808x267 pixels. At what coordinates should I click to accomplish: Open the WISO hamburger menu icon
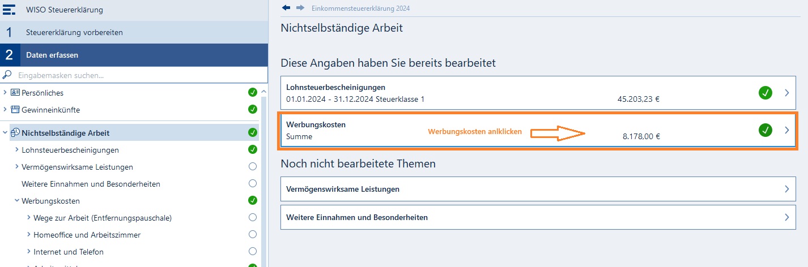[9, 10]
